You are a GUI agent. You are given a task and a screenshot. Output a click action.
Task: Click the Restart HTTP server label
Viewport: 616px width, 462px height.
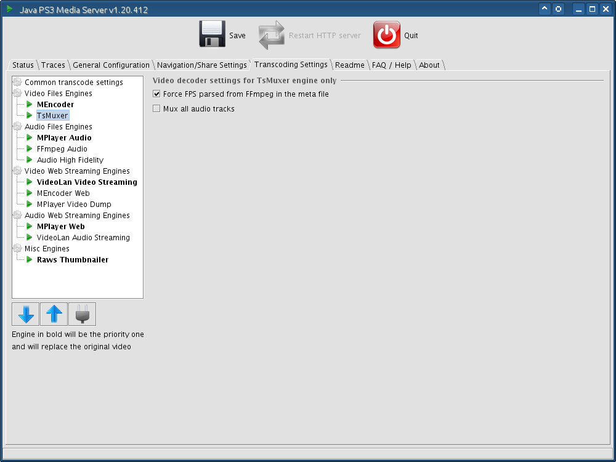(325, 35)
